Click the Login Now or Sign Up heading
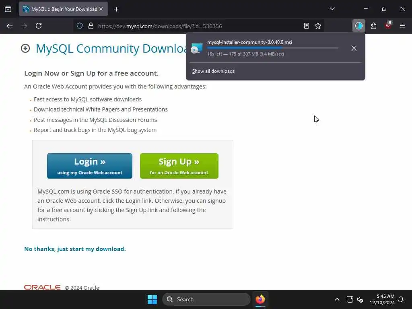 click(91, 73)
